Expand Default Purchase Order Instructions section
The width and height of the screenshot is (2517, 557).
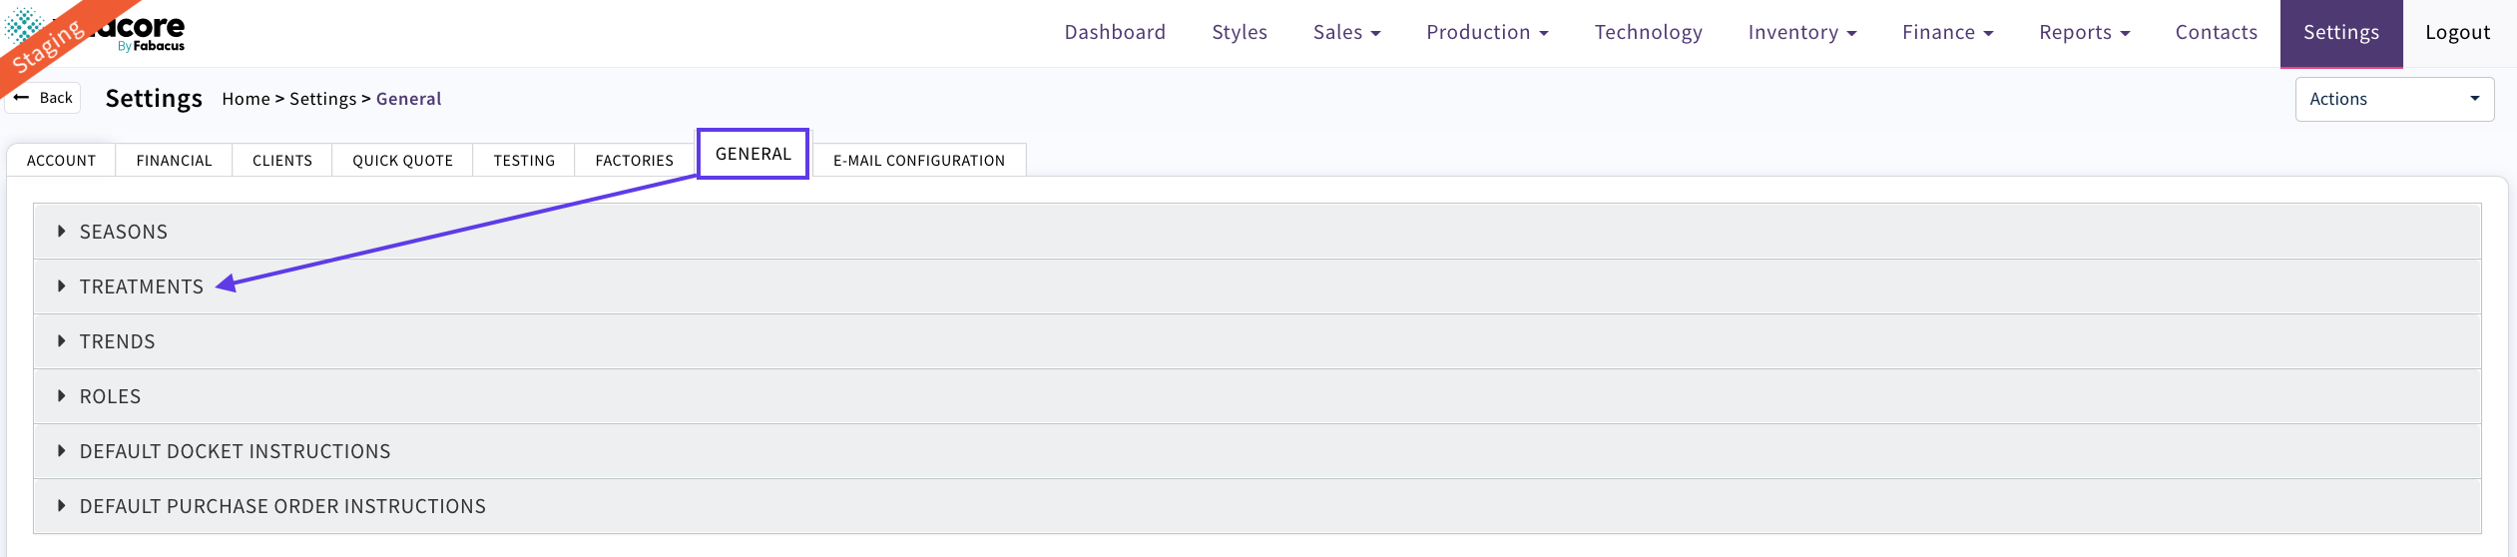point(282,506)
